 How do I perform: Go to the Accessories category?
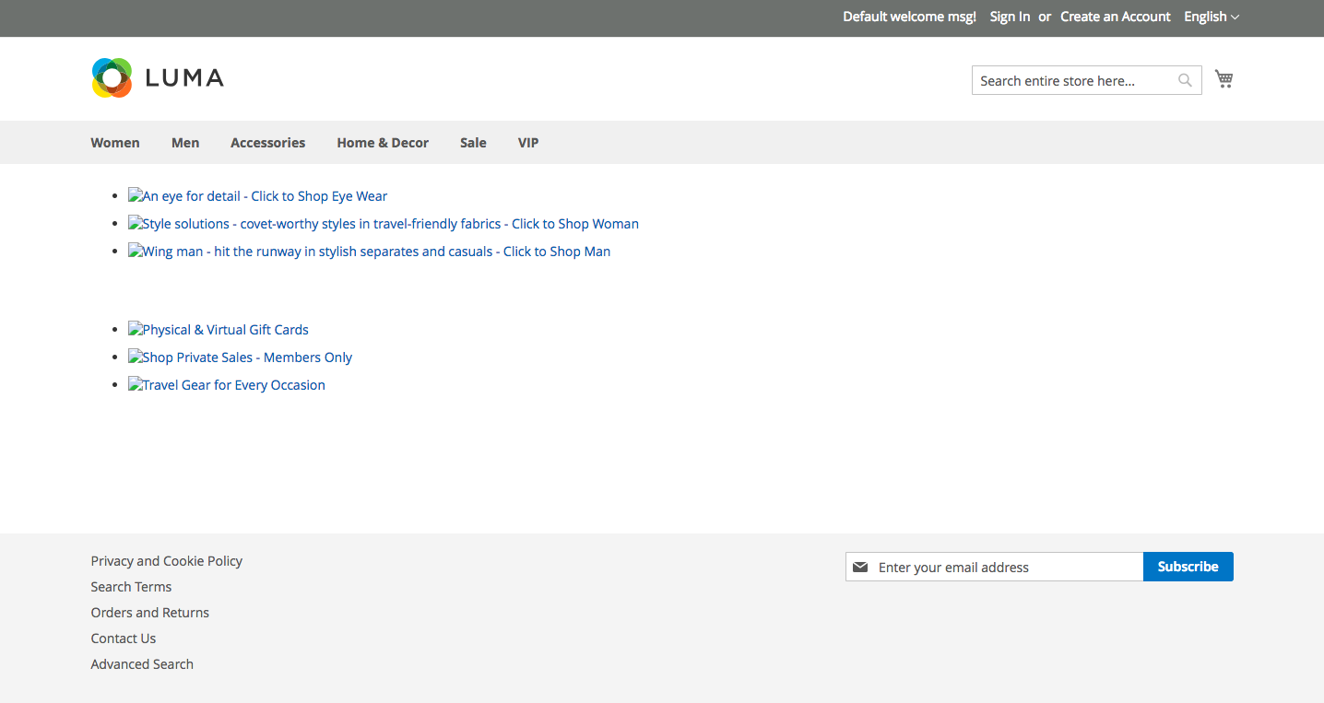coord(267,143)
